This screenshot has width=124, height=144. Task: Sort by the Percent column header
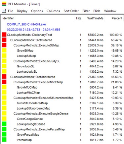pos(114,18)
